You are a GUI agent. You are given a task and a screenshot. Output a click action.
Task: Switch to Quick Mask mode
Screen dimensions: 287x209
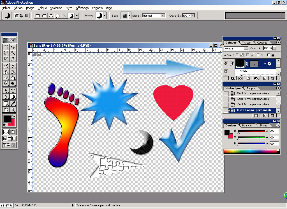tap(13, 132)
